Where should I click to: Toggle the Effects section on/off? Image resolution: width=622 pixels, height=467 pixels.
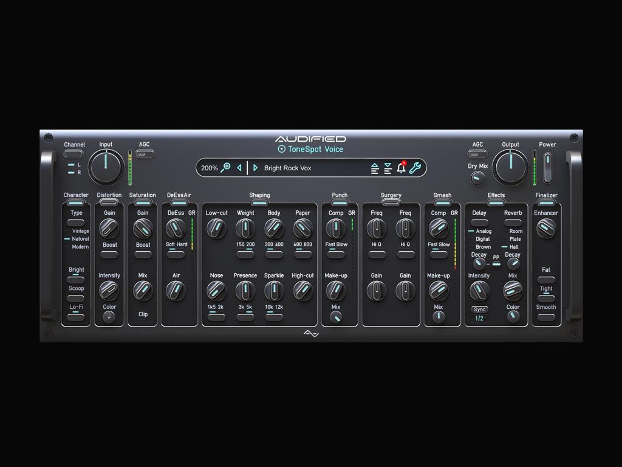[496, 203]
